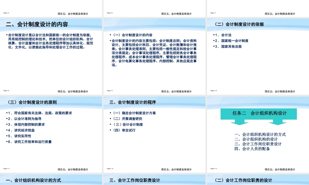The image size is (309, 185).
Task: Select the bullet 1．会计法
Action: click(224, 35)
